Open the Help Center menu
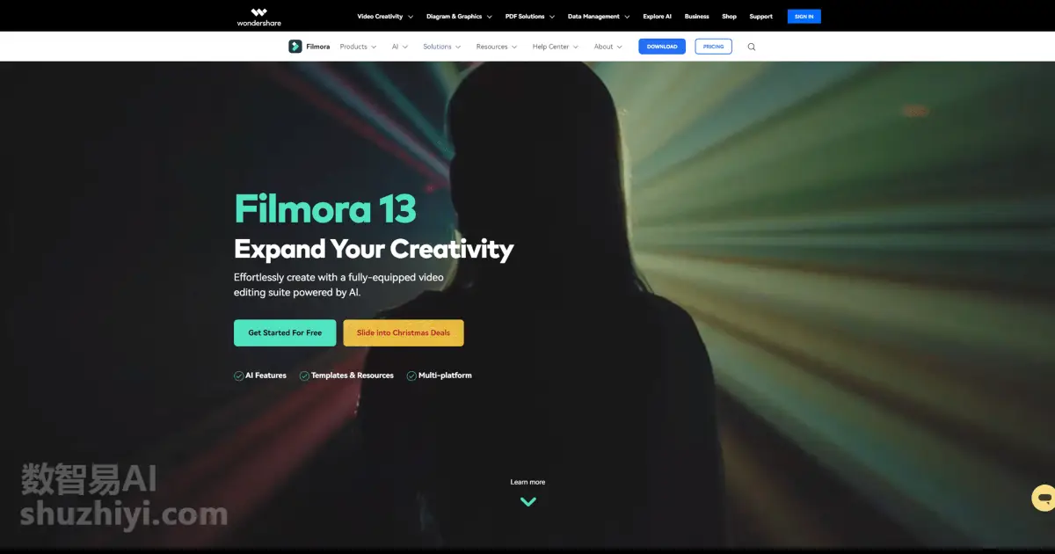The width and height of the screenshot is (1055, 554). tap(556, 47)
